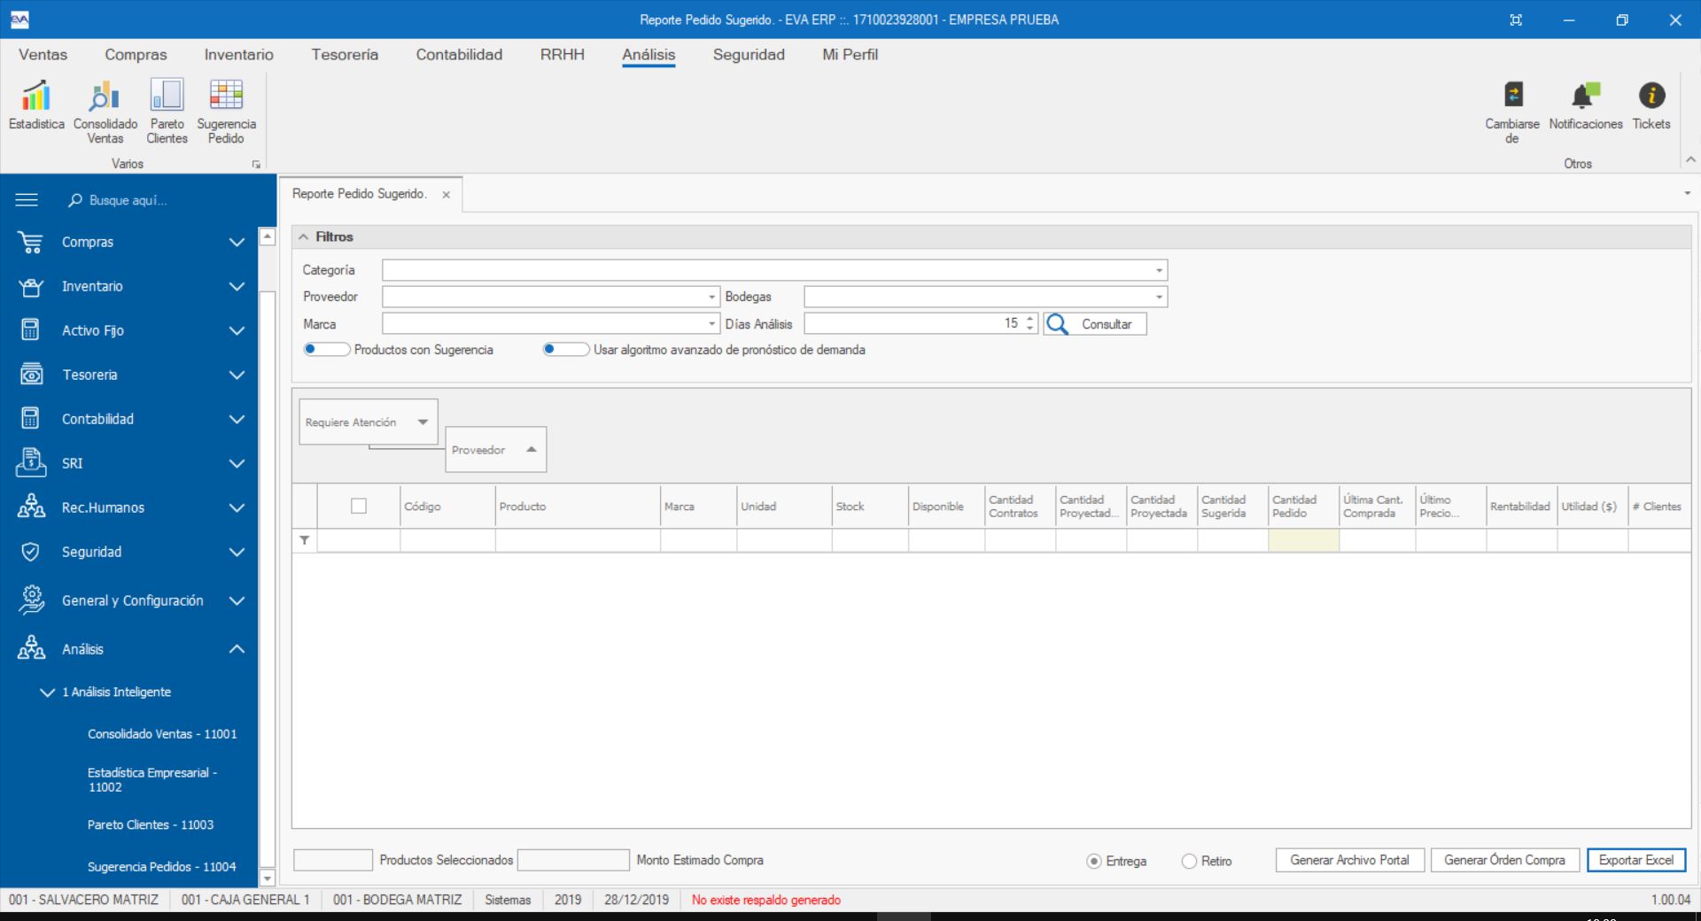Check the select-all checkbox in grid header
1701x921 pixels.
[359, 507]
